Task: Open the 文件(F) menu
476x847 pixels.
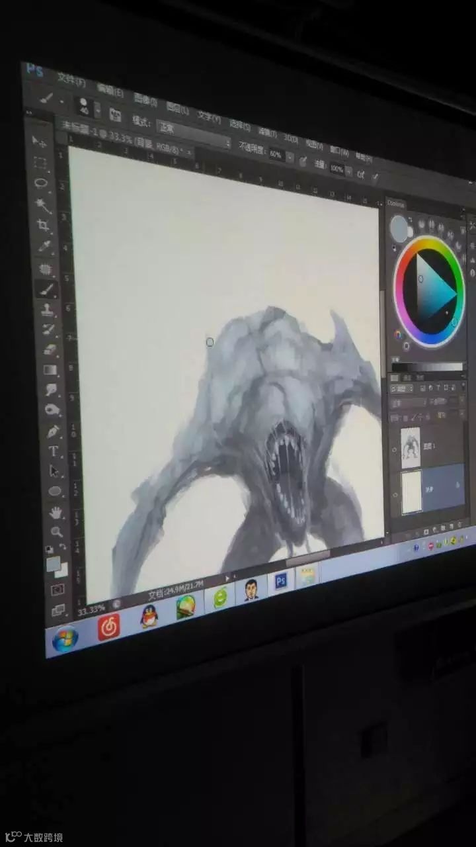Action: (71, 79)
